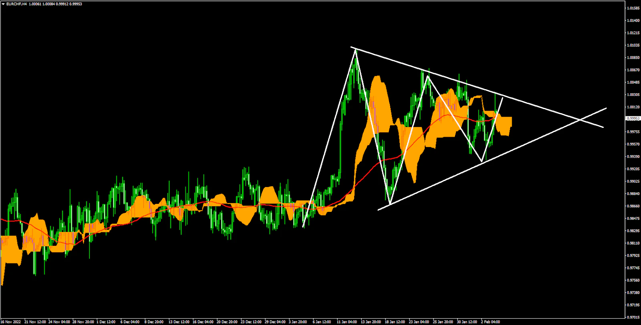Select the 16 Dec 04:00 time label
This screenshot has width=641, height=325.
point(203,322)
